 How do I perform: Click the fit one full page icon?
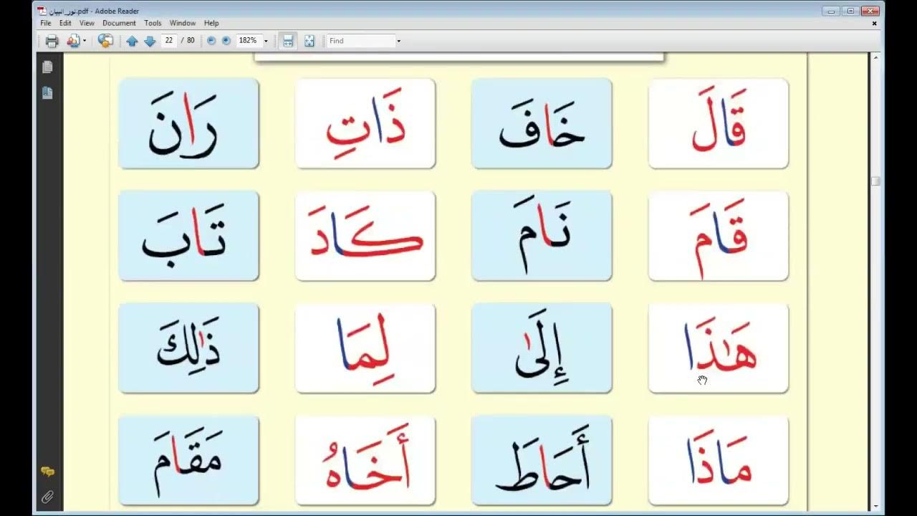309,41
